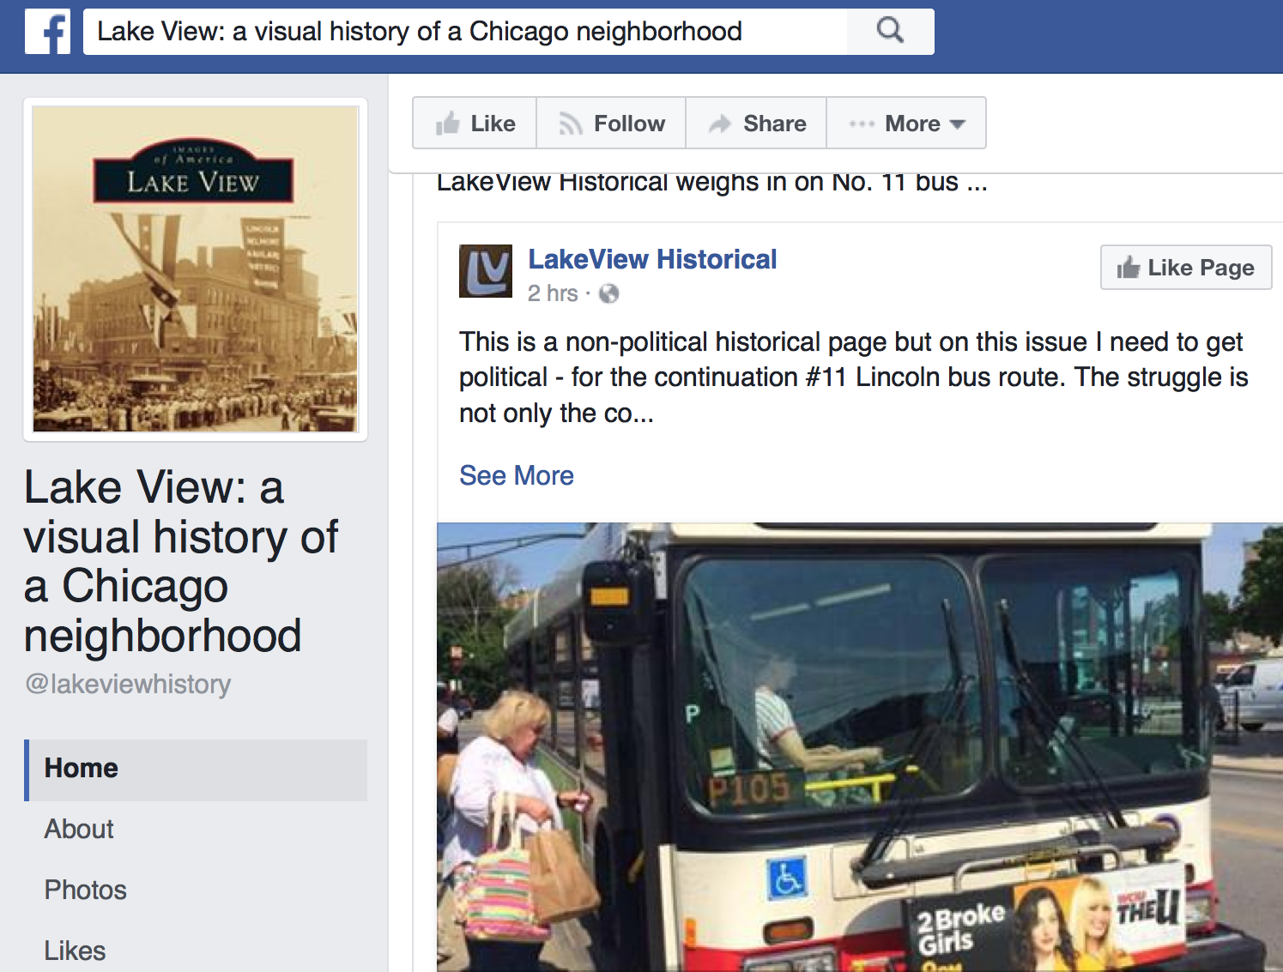The height and width of the screenshot is (972, 1283).
Task: Open the Lake View book cover thumbnail
Action: pos(196,269)
